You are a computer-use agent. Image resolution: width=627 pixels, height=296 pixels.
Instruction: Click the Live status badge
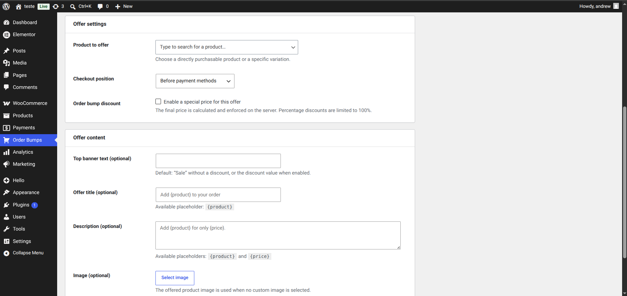click(43, 7)
